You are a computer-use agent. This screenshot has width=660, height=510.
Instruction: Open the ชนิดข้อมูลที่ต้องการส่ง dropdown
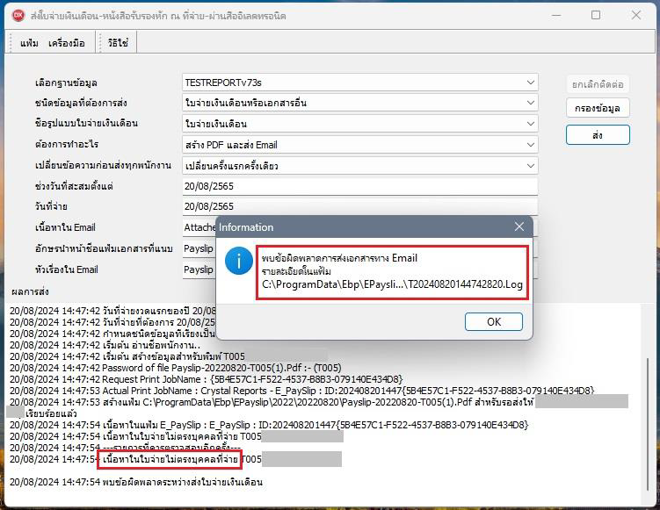click(530, 103)
